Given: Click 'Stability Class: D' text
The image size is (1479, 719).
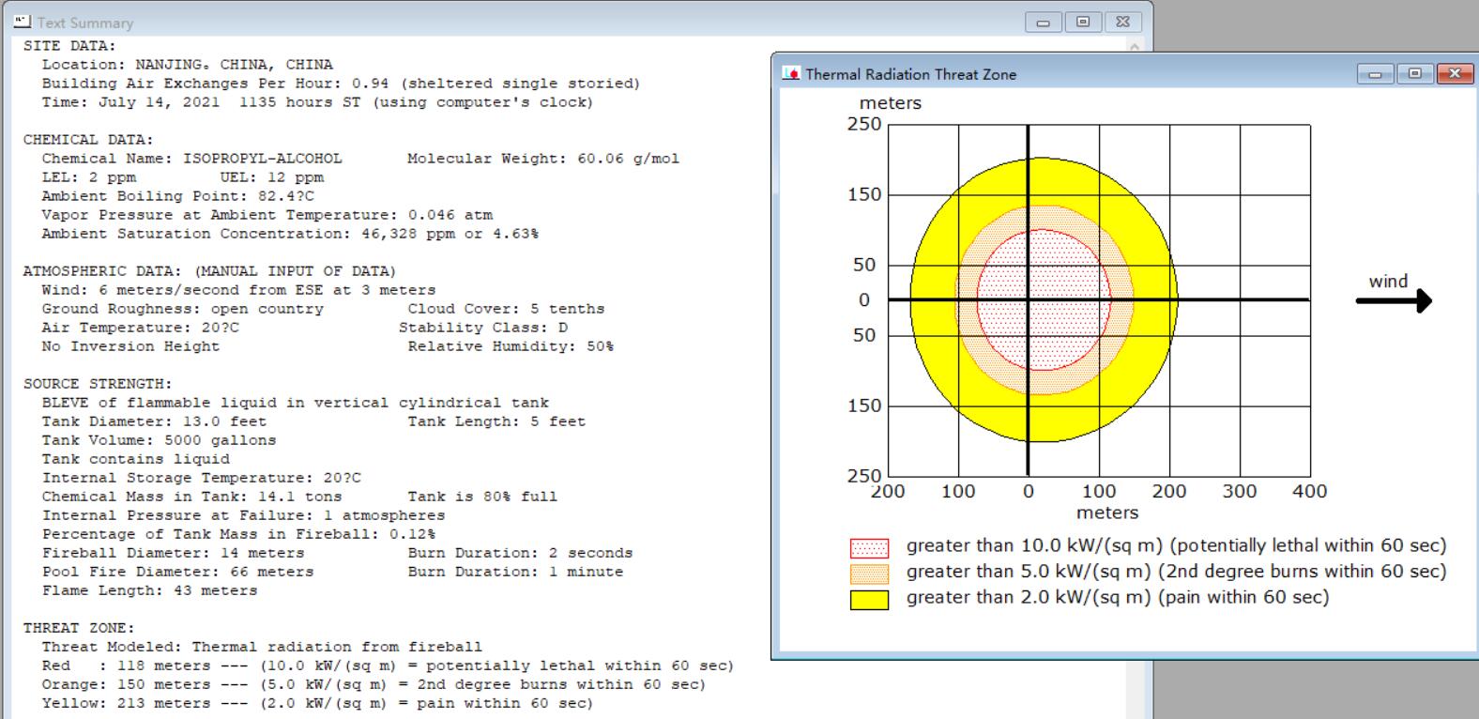Looking at the screenshot, I should pos(482,328).
